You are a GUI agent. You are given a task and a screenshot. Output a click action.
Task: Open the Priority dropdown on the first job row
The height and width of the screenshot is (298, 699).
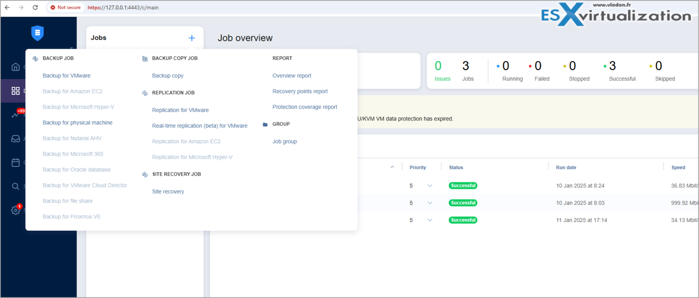click(430, 186)
